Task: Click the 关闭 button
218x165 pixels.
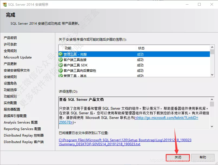Action: pos(178,157)
